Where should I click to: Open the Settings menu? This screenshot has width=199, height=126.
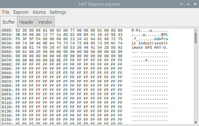click(x=58, y=12)
